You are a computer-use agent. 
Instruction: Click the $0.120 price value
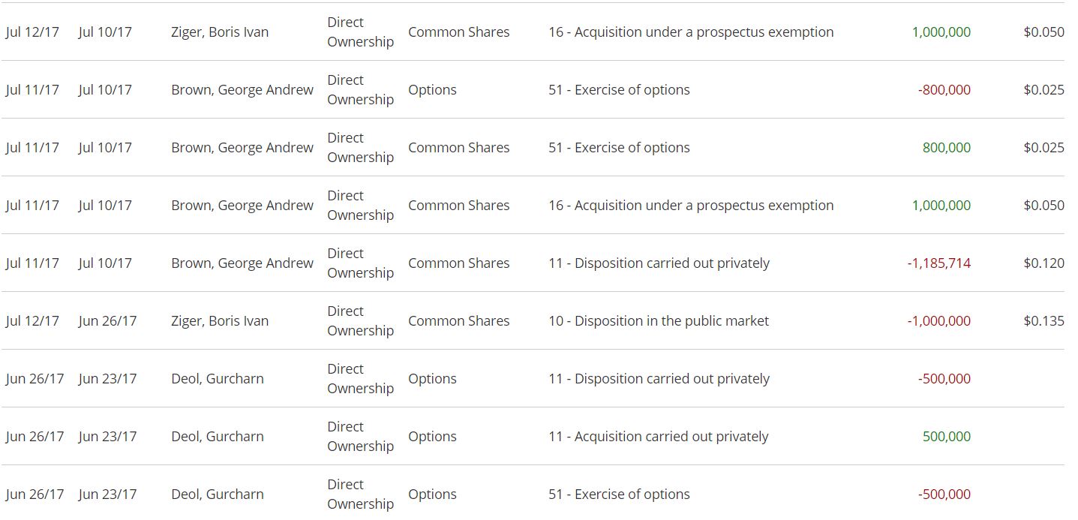pos(1043,263)
